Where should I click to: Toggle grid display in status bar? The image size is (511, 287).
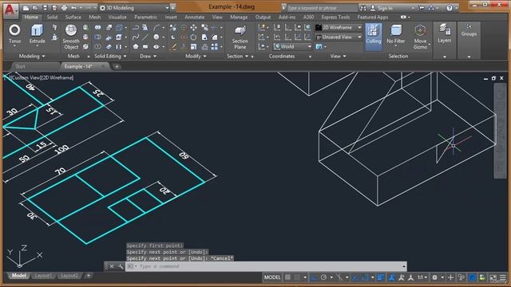coord(287,277)
